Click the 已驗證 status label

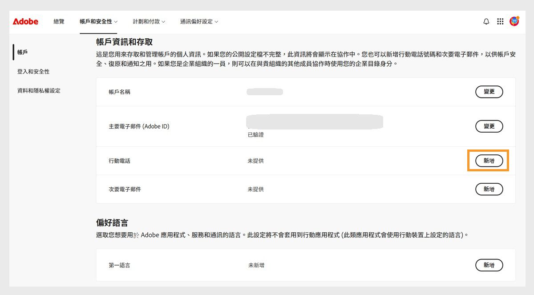pyautogui.click(x=256, y=134)
